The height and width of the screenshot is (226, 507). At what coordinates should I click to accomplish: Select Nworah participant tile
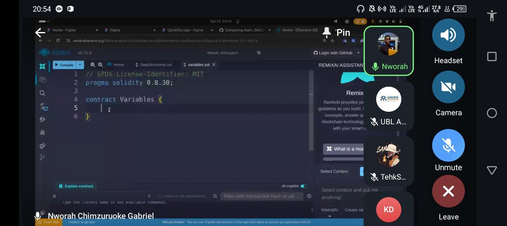click(x=389, y=51)
